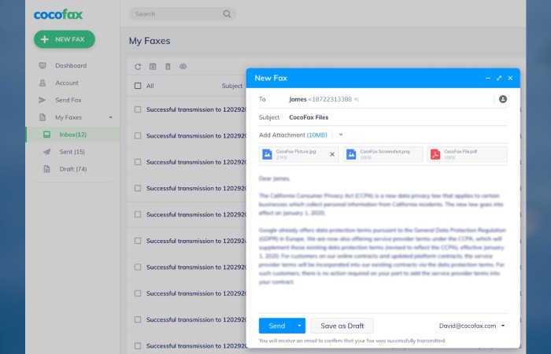Click the CocoFax logo
The width and height of the screenshot is (551, 354).
[58, 14]
